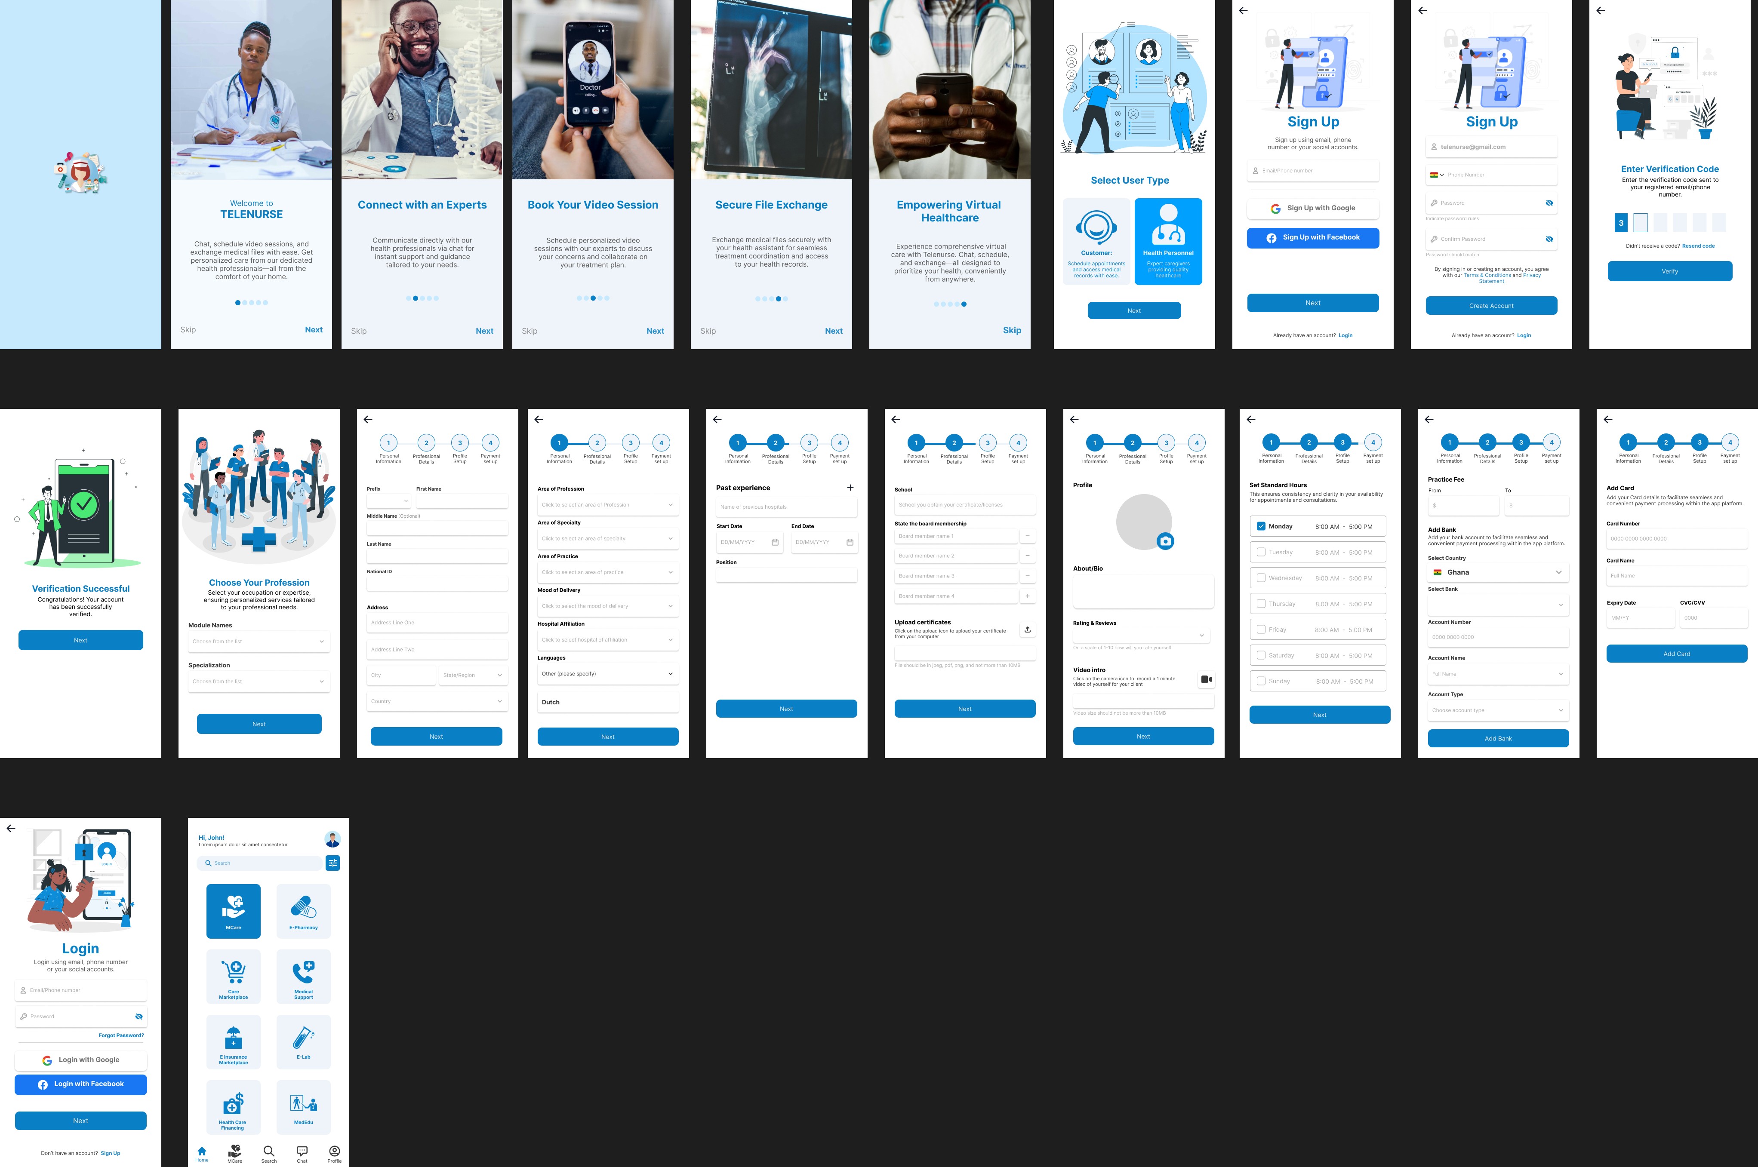Click the filter icon beside the search bar
The width and height of the screenshot is (1758, 1167).
[x=333, y=863]
